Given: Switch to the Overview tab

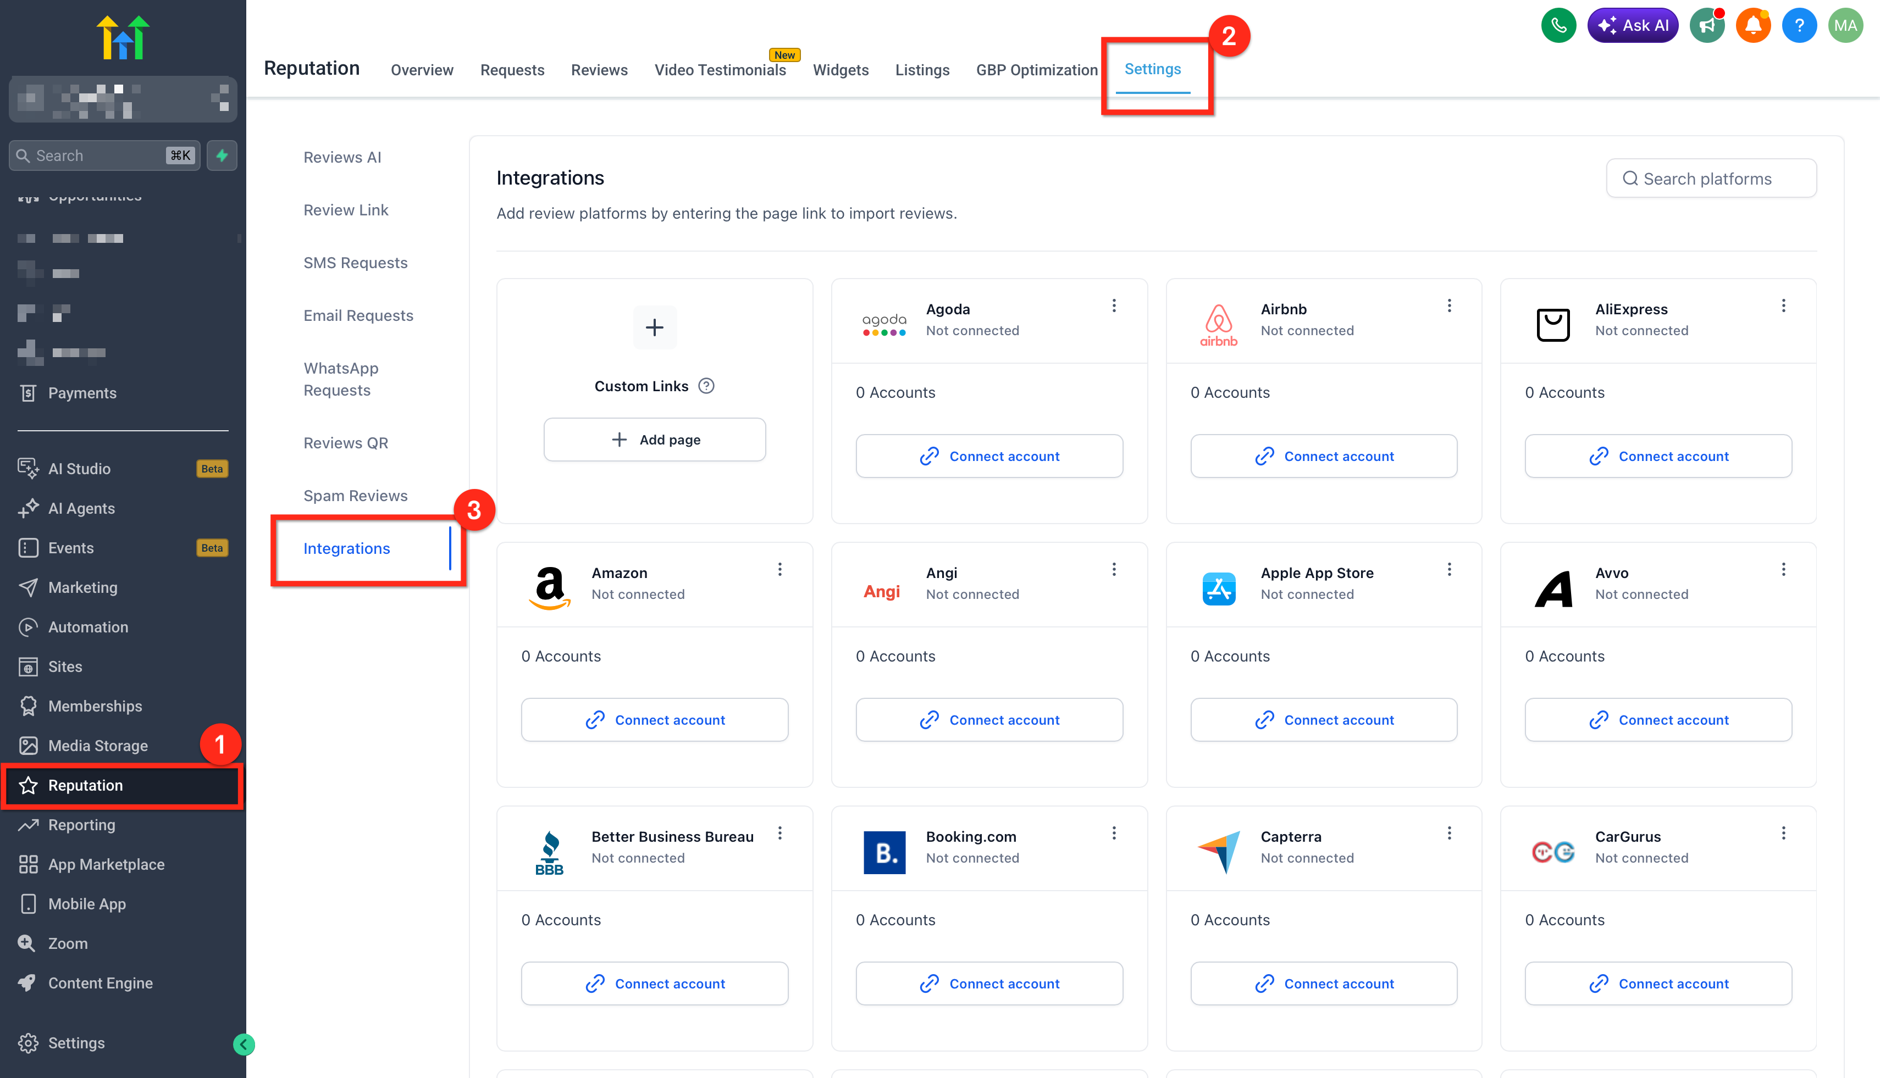Looking at the screenshot, I should [x=422, y=70].
